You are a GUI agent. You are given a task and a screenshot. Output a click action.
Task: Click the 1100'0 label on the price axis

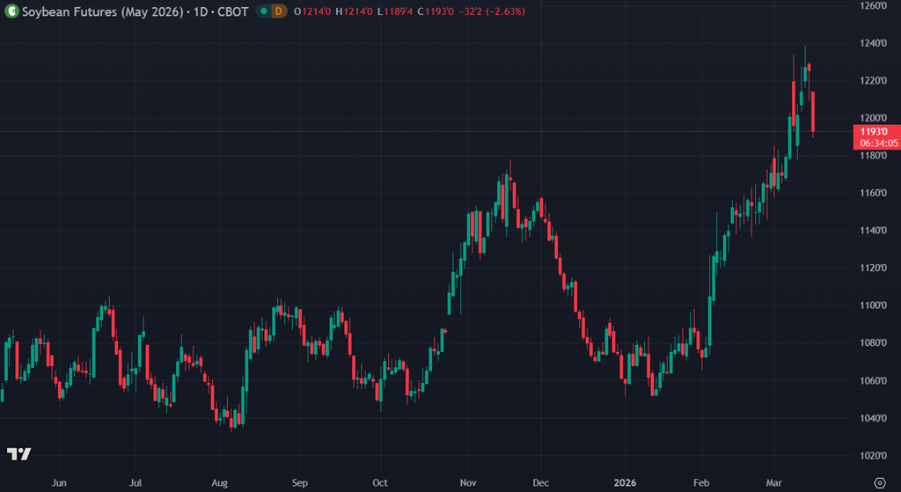(x=873, y=305)
